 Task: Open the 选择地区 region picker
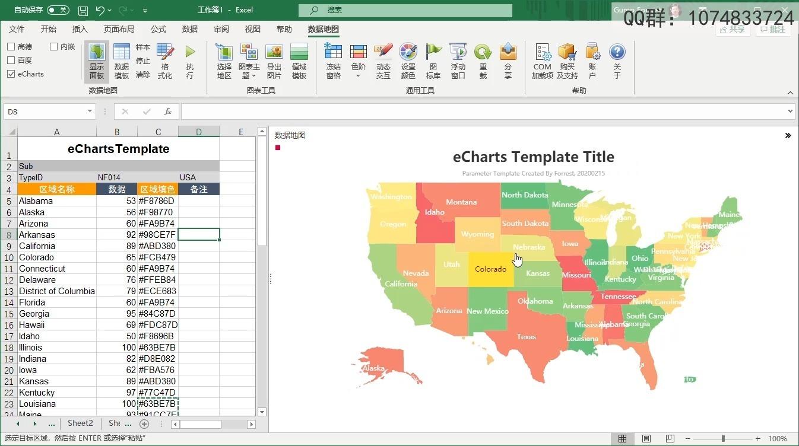[x=224, y=61]
